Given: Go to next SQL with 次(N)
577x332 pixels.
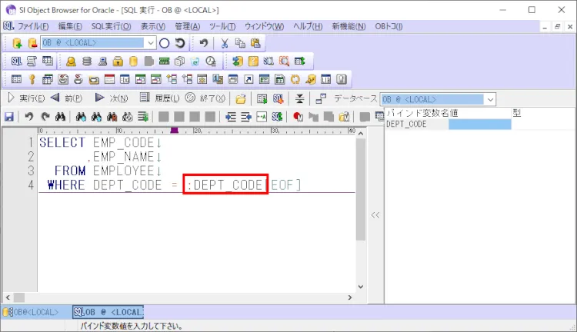Looking at the screenshot, I should pos(112,98).
